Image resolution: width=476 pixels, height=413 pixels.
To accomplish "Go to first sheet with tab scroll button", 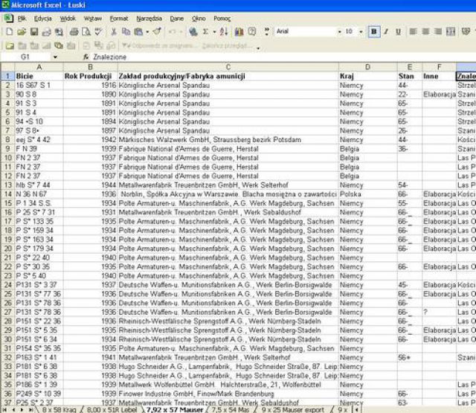I will click(x=5, y=410).
